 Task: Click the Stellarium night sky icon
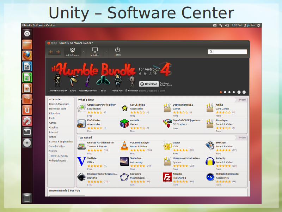pos(124,161)
